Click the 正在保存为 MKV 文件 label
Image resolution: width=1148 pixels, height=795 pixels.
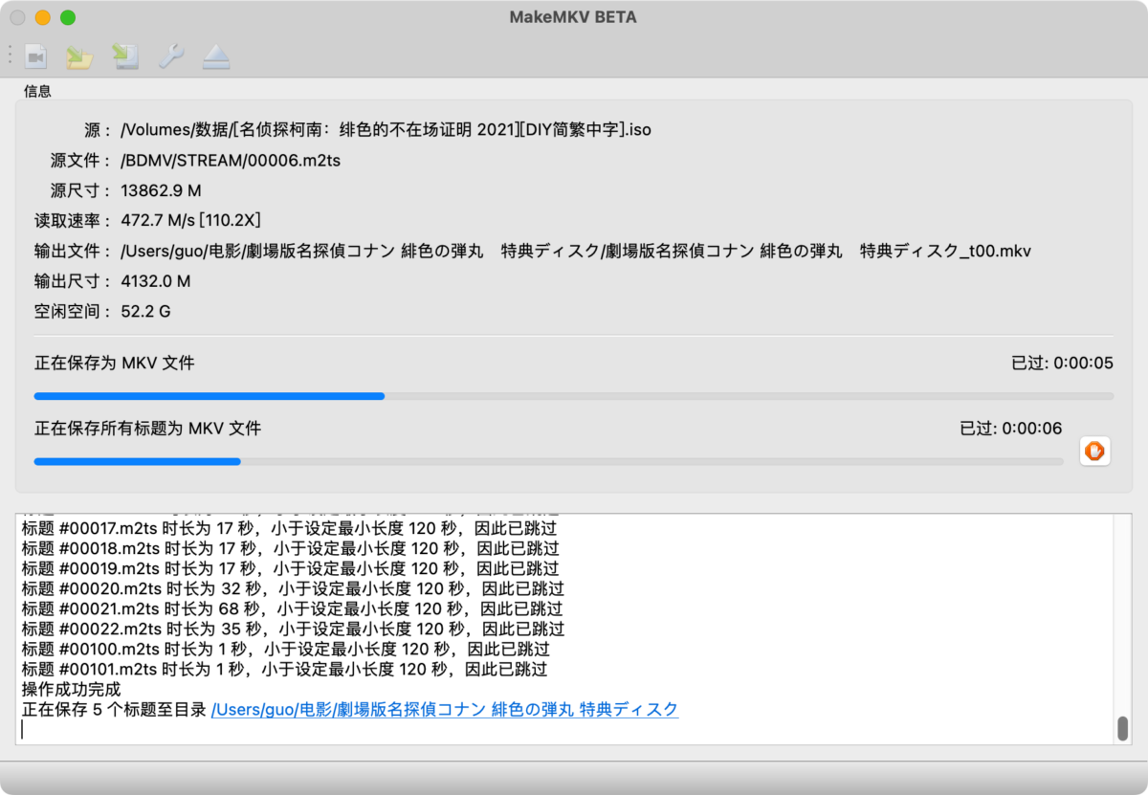pos(115,364)
